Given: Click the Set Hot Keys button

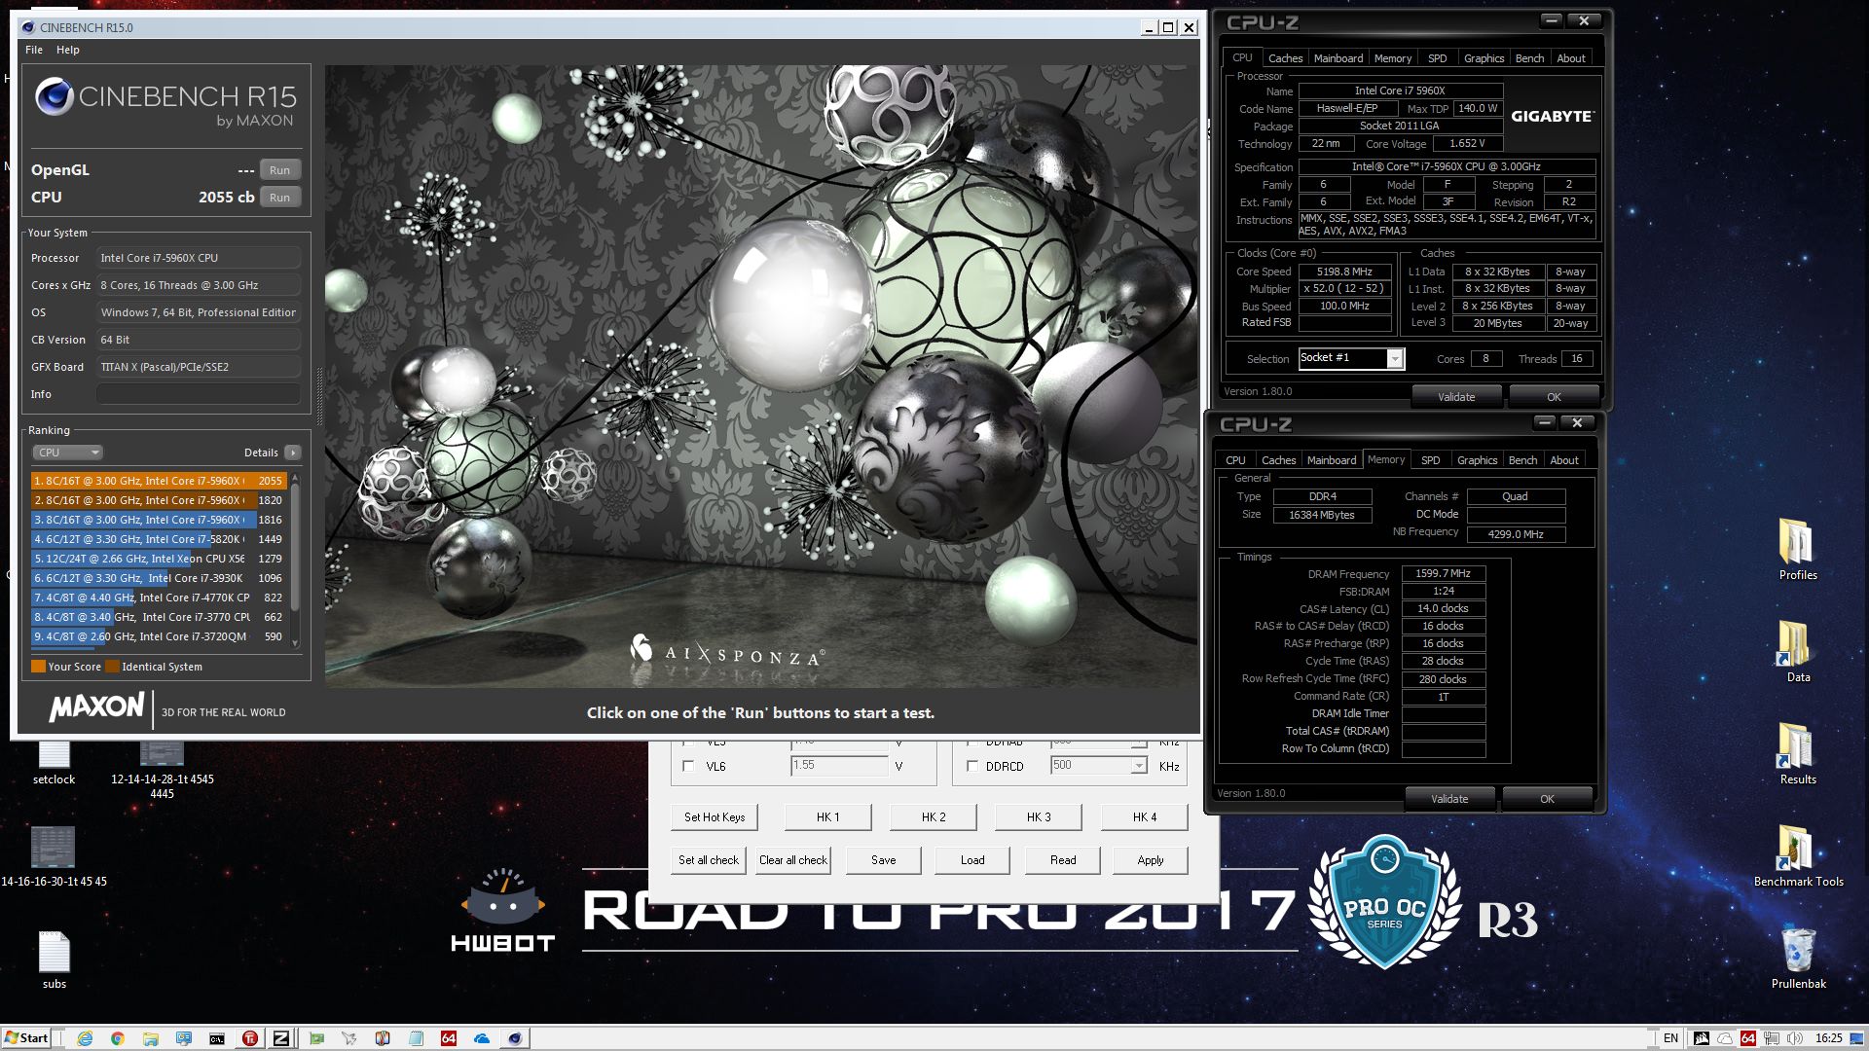Looking at the screenshot, I should [715, 817].
